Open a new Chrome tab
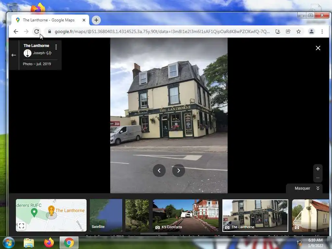This screenshot has height=249, width=332. point(96,20)
